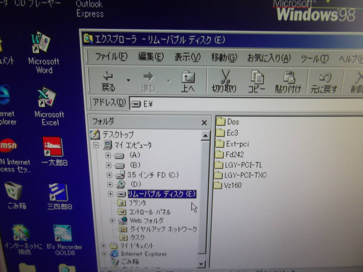Click the folder tree scroll-down arrow
The height and width of the screenshot is (272, 363).
click(x=201, y=264)
